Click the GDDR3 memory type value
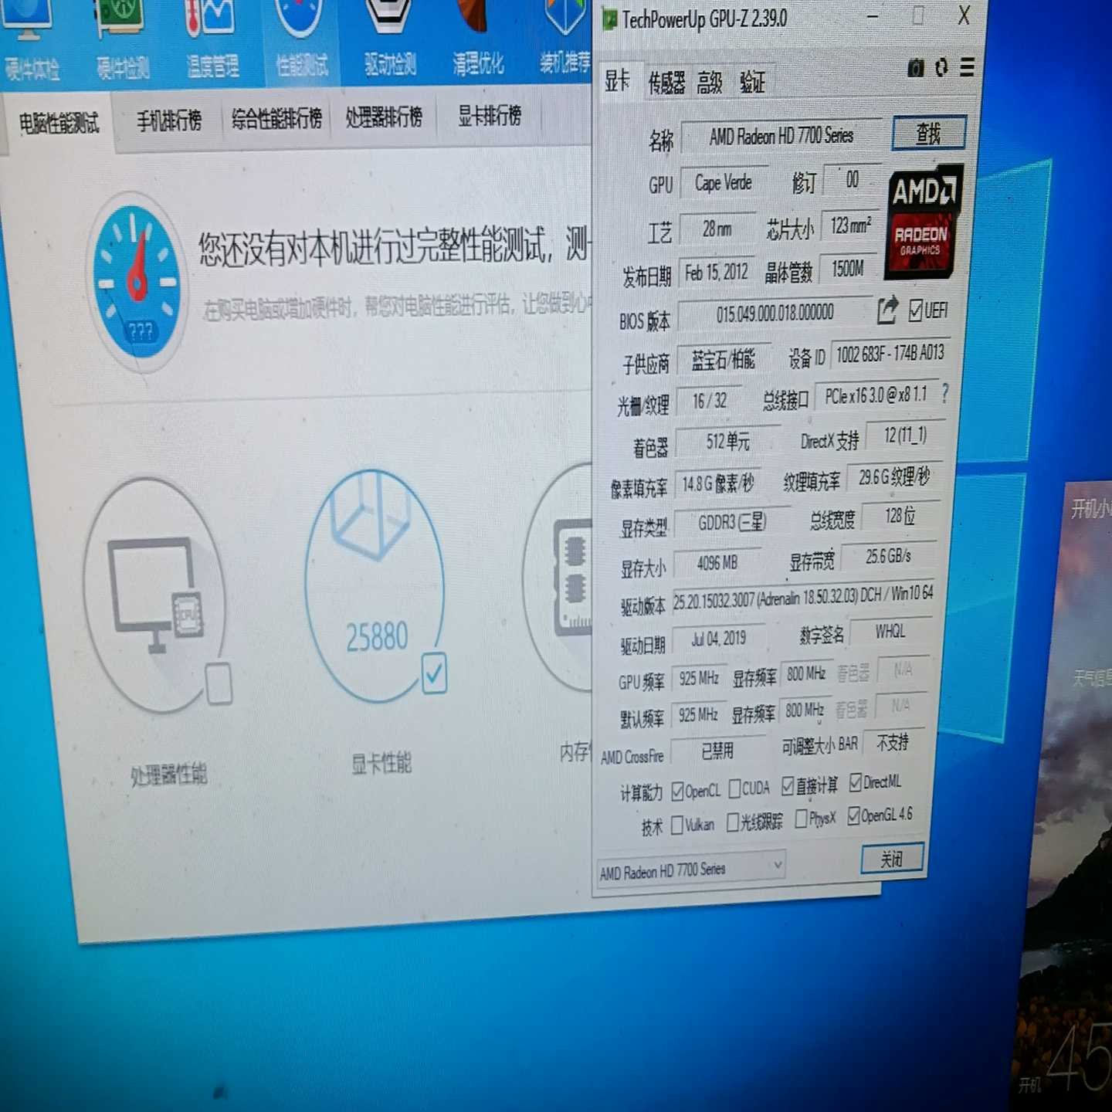 [x=732, y=523]
